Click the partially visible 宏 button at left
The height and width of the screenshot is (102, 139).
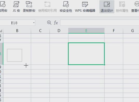[3, 7]
